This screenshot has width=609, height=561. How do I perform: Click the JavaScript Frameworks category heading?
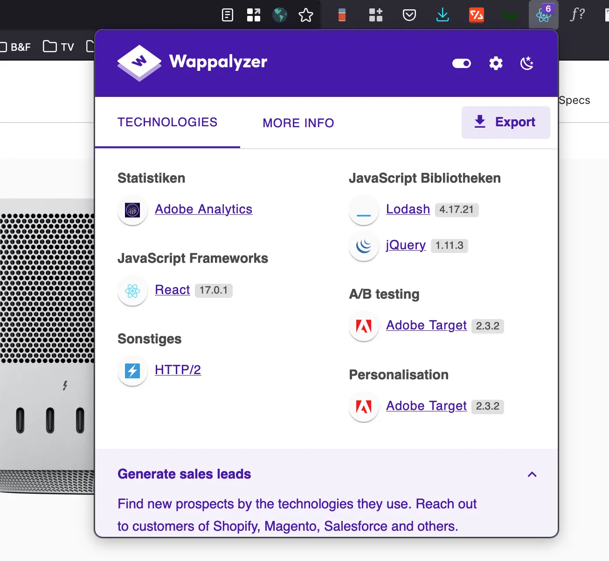click(x=193, y=258)
